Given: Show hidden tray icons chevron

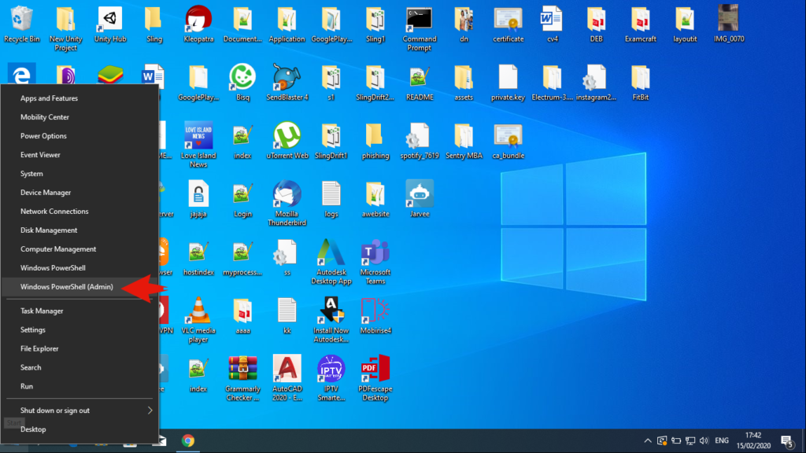Looking at the screenshot, I should pyautogui.click(x=648, y=440).
